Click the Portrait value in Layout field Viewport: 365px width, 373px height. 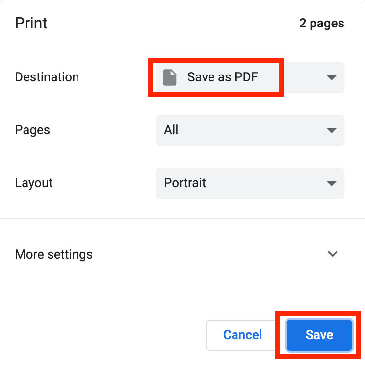click(x=185, y=183)
